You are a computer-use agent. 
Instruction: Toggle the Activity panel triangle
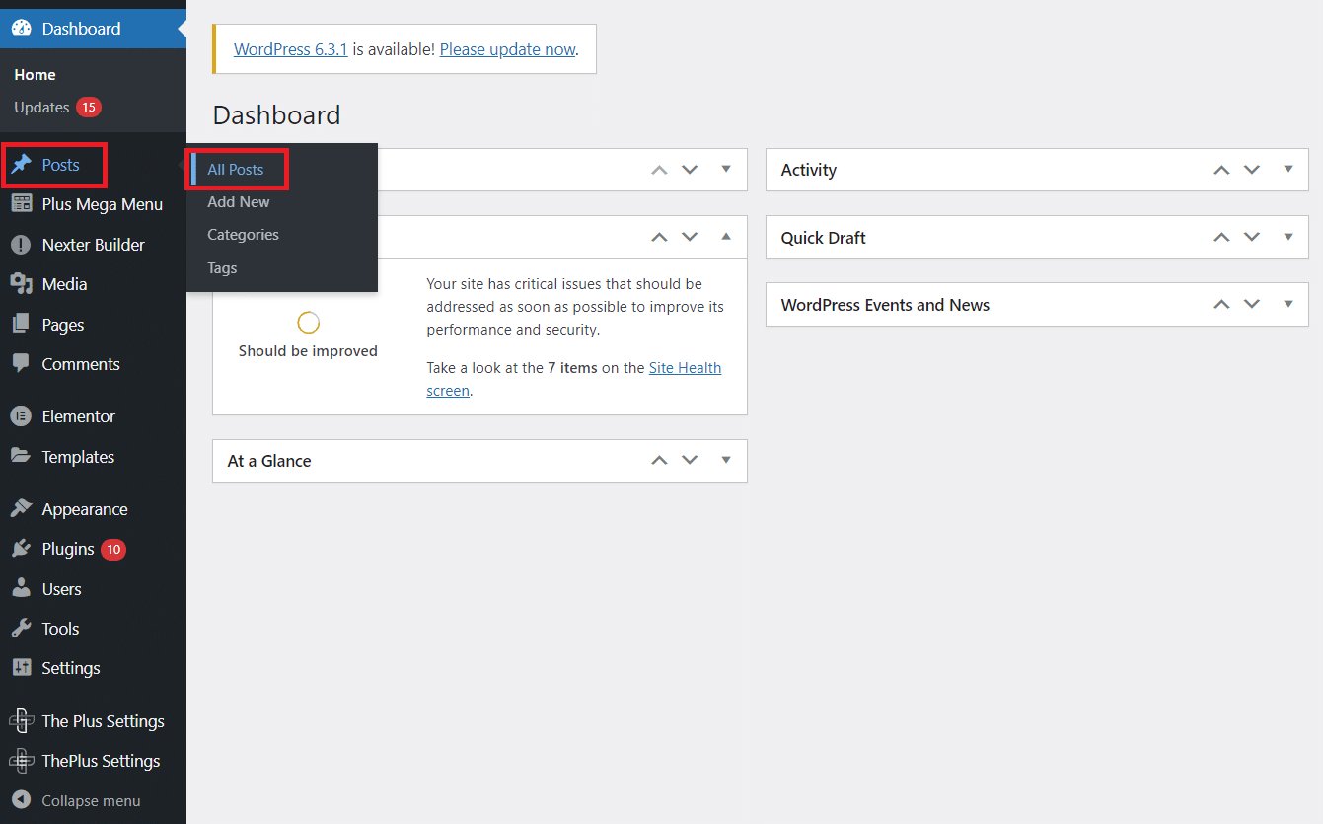[1288, 169]
